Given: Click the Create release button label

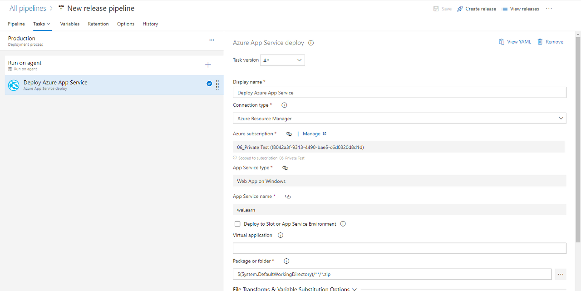Looking at the screenshot, I should 481,9.
